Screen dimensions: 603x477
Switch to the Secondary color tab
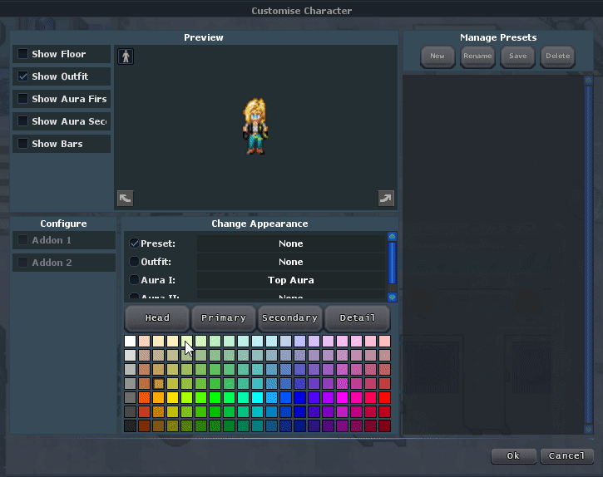click(289, 318)
